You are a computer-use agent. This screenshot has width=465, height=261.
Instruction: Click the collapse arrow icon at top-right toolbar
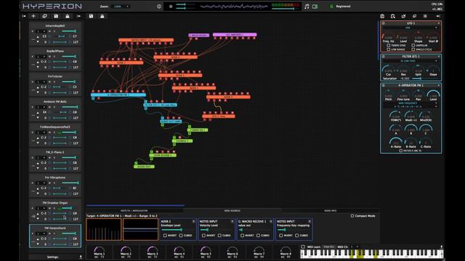click(438, 16)
